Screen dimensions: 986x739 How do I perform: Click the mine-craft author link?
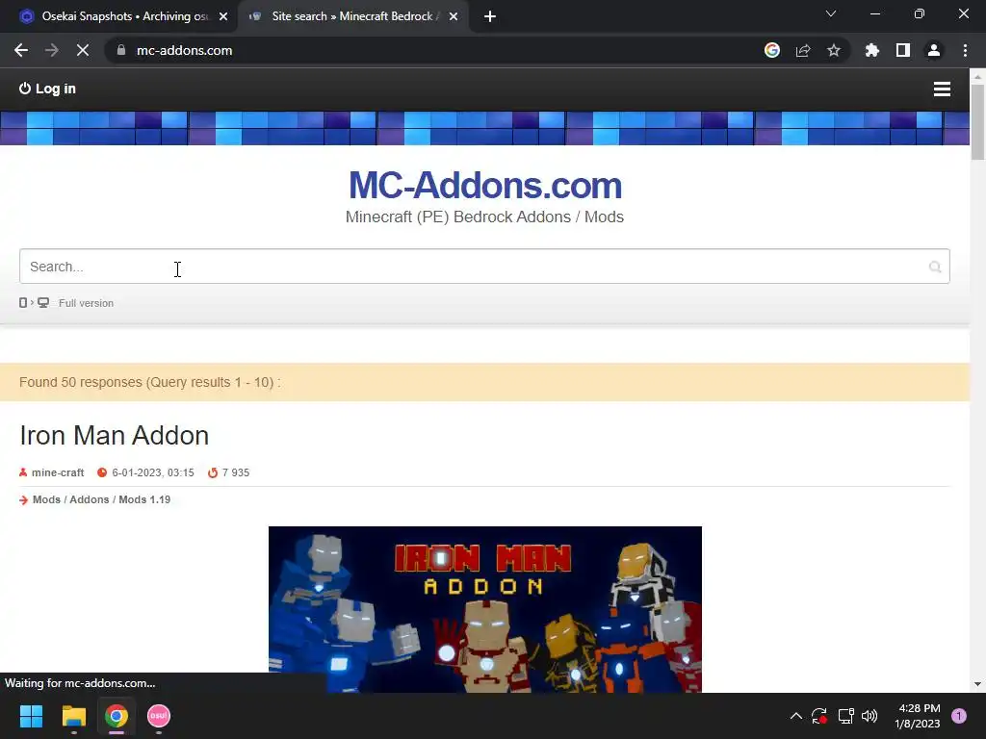point(58,472)
